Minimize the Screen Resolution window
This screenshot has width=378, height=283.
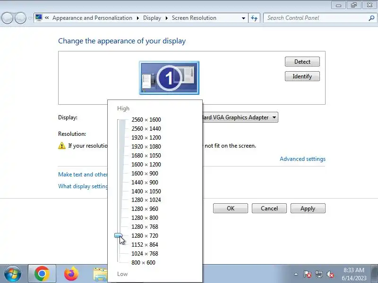(338, 5)
